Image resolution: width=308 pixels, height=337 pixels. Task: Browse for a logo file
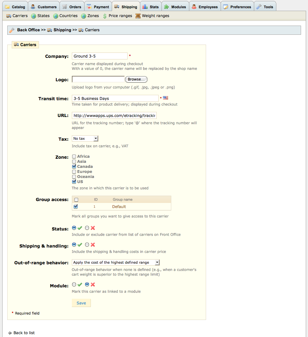136,79
